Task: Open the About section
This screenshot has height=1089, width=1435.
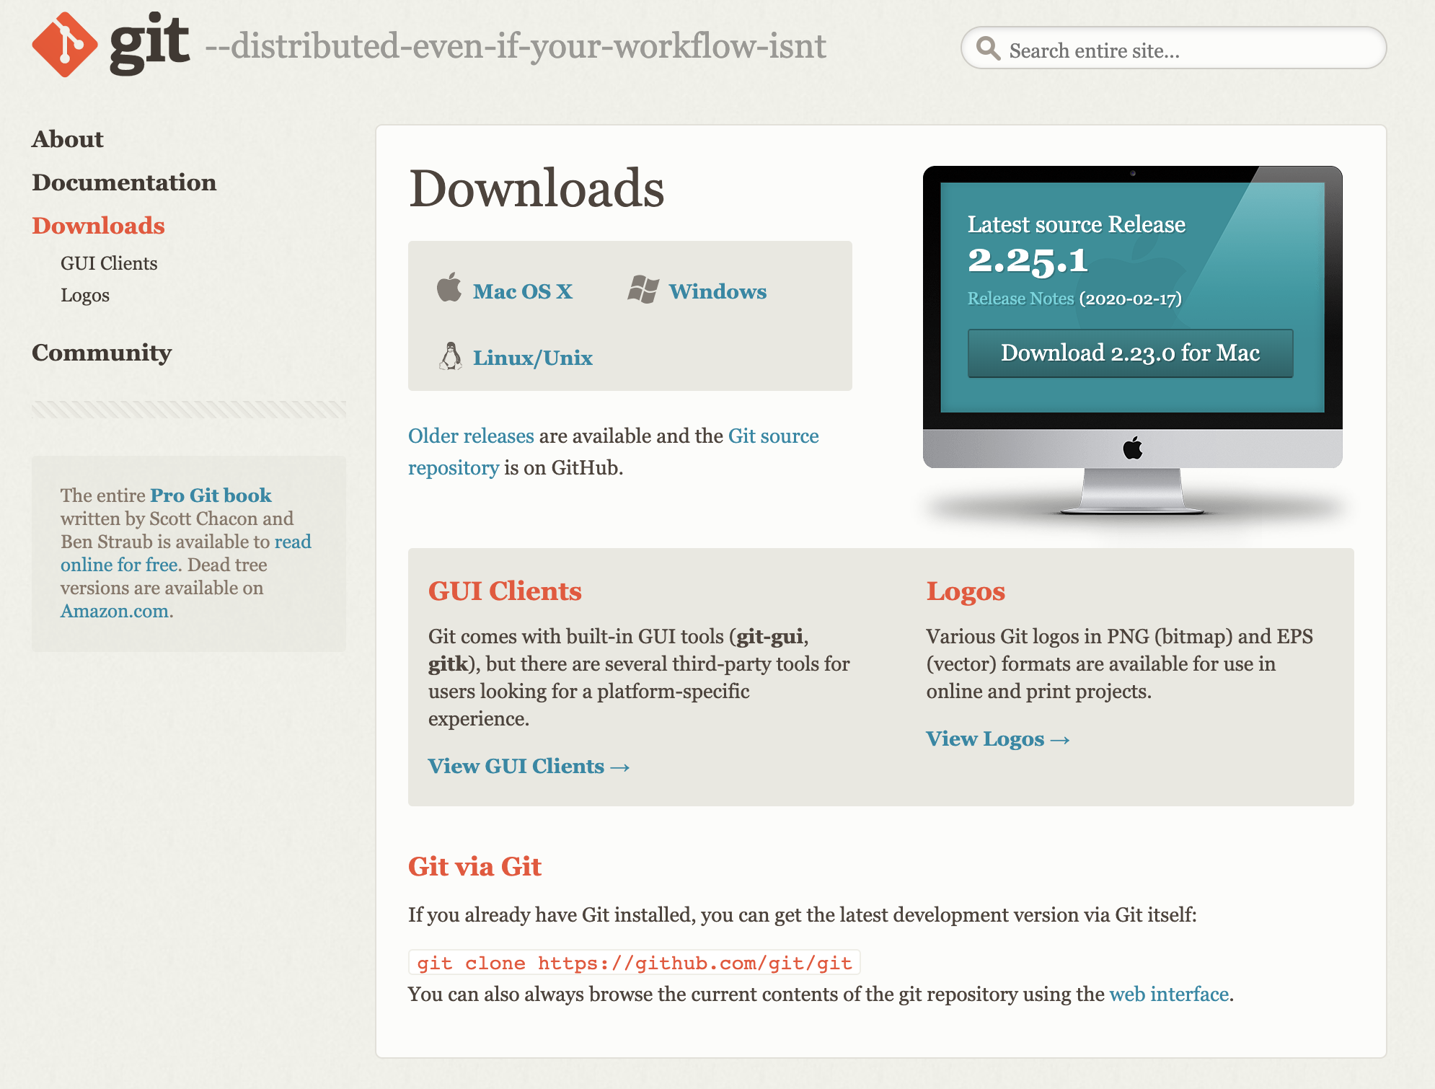Action: pyautogui.click(x=68, y=139)
